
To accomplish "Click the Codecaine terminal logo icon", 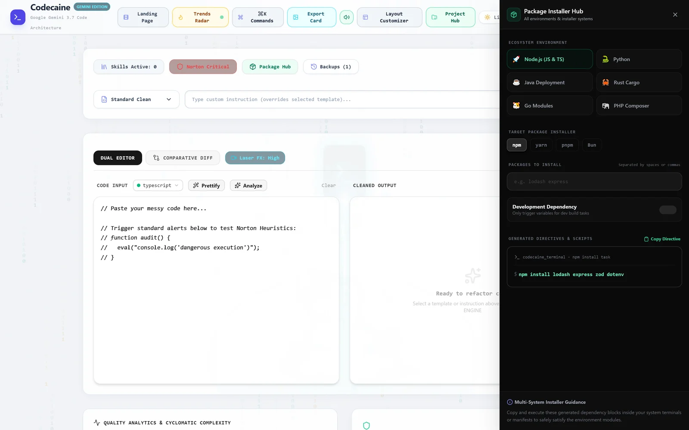I will click(x=18, y=17).
